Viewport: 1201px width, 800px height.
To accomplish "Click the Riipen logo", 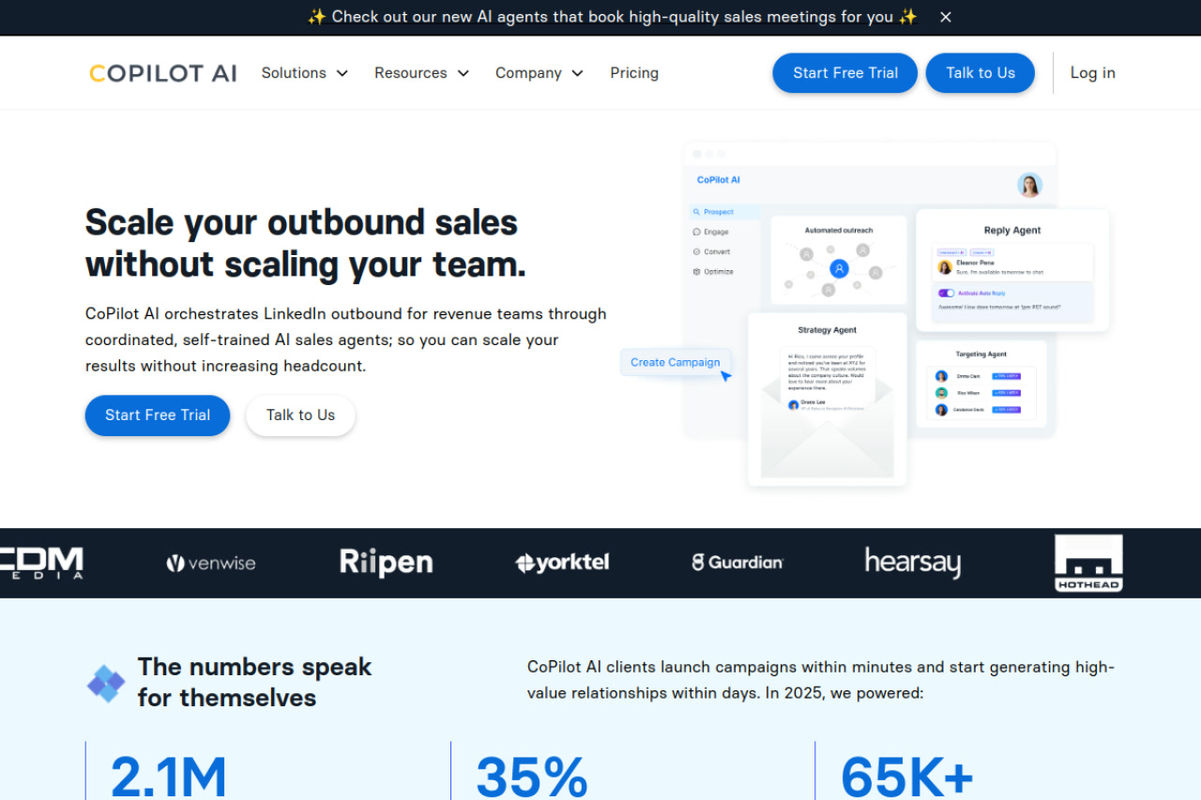I will pyautogui.click(x=386, y=562).
